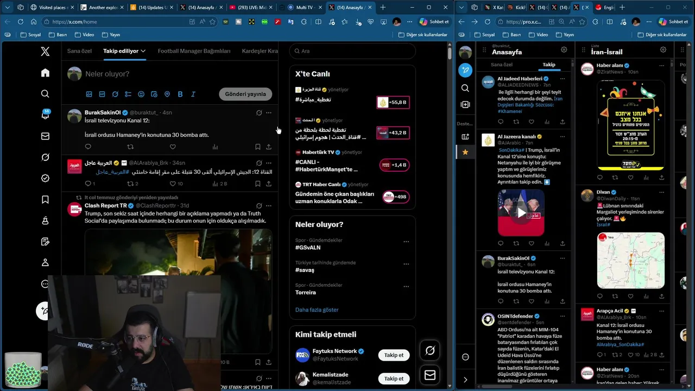
Task: Add a poll to the new post
Action: pyautogui.click(x=128, y=94)
